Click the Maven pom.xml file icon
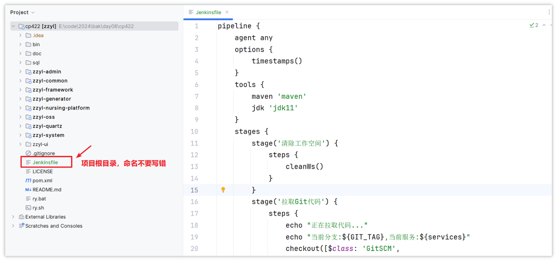557x261 pixels. (28, 181)
